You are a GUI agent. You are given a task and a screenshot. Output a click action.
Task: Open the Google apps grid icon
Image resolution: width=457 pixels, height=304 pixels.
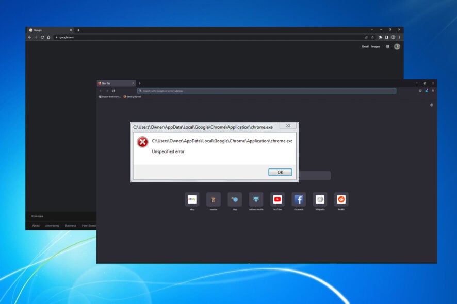pos(387,46)
